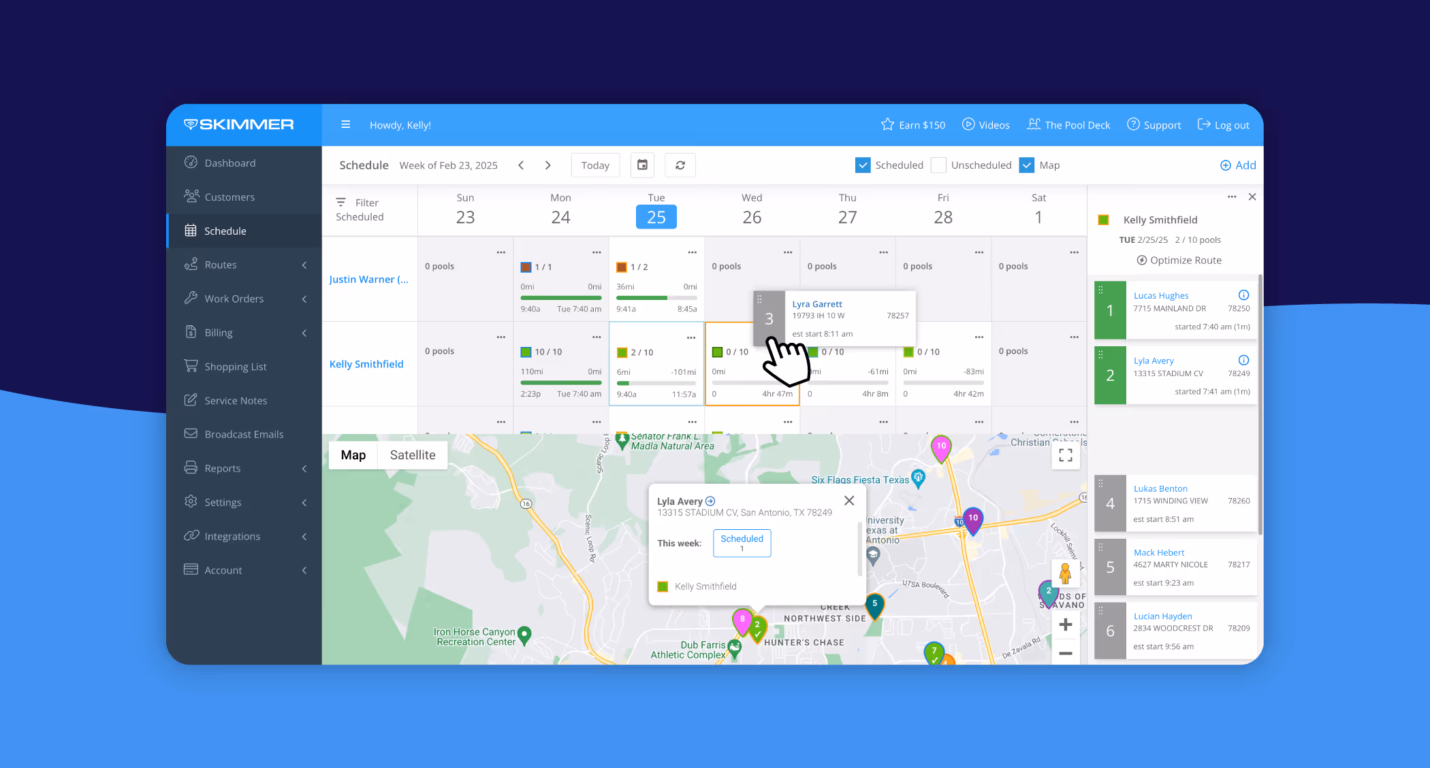Click the Earn $150 star icon
This screenshot has height=768, width=1430.
click(x=887, y=124)
